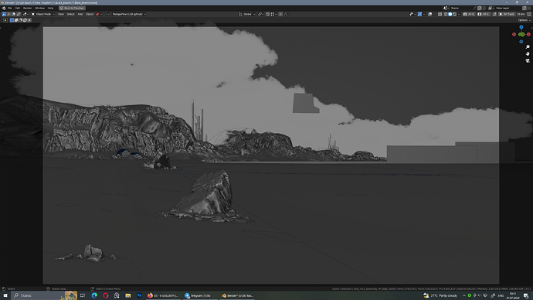Click the proportional editing icon

(280, 14)
